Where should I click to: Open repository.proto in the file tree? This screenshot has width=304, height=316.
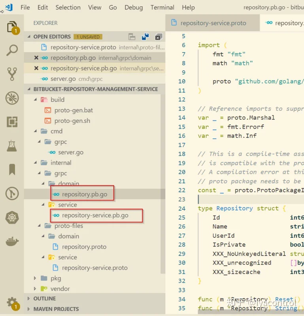click(x=84, y=247)
